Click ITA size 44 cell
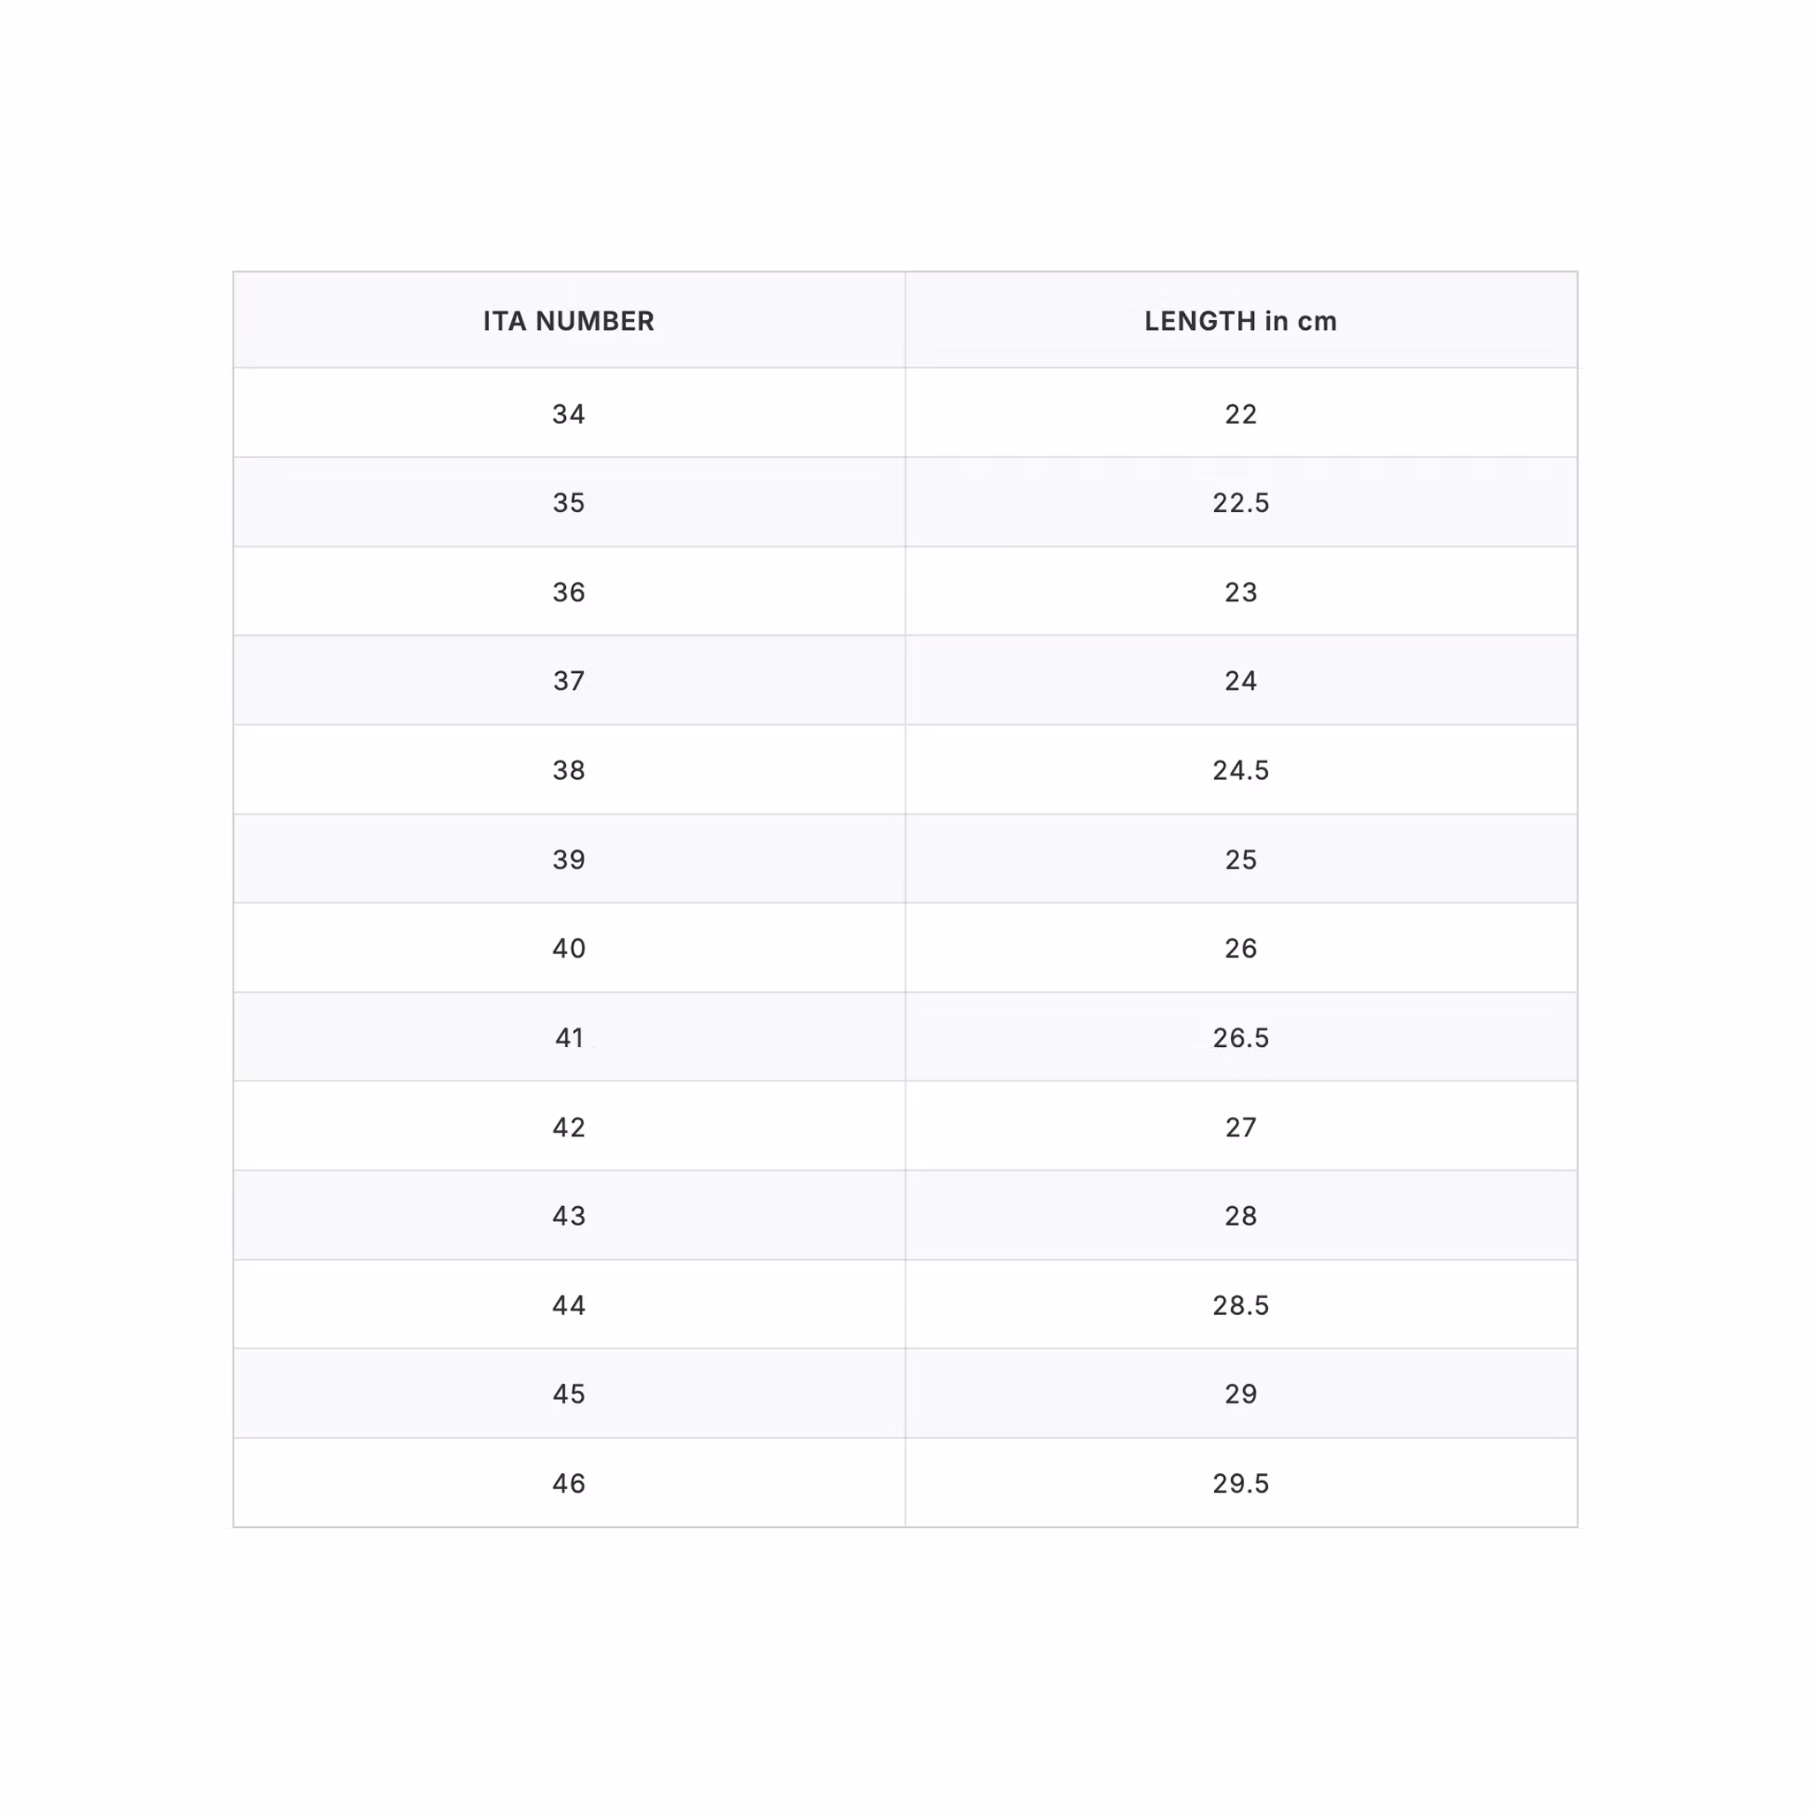 (568, 1304)
